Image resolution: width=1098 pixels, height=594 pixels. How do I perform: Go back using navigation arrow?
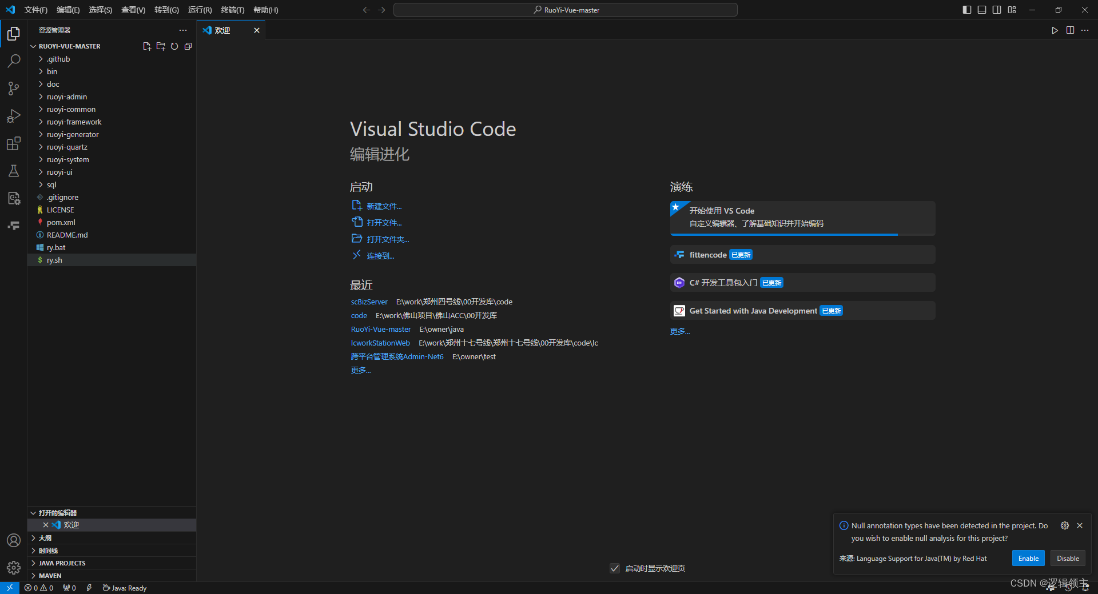tap(367, 10)
